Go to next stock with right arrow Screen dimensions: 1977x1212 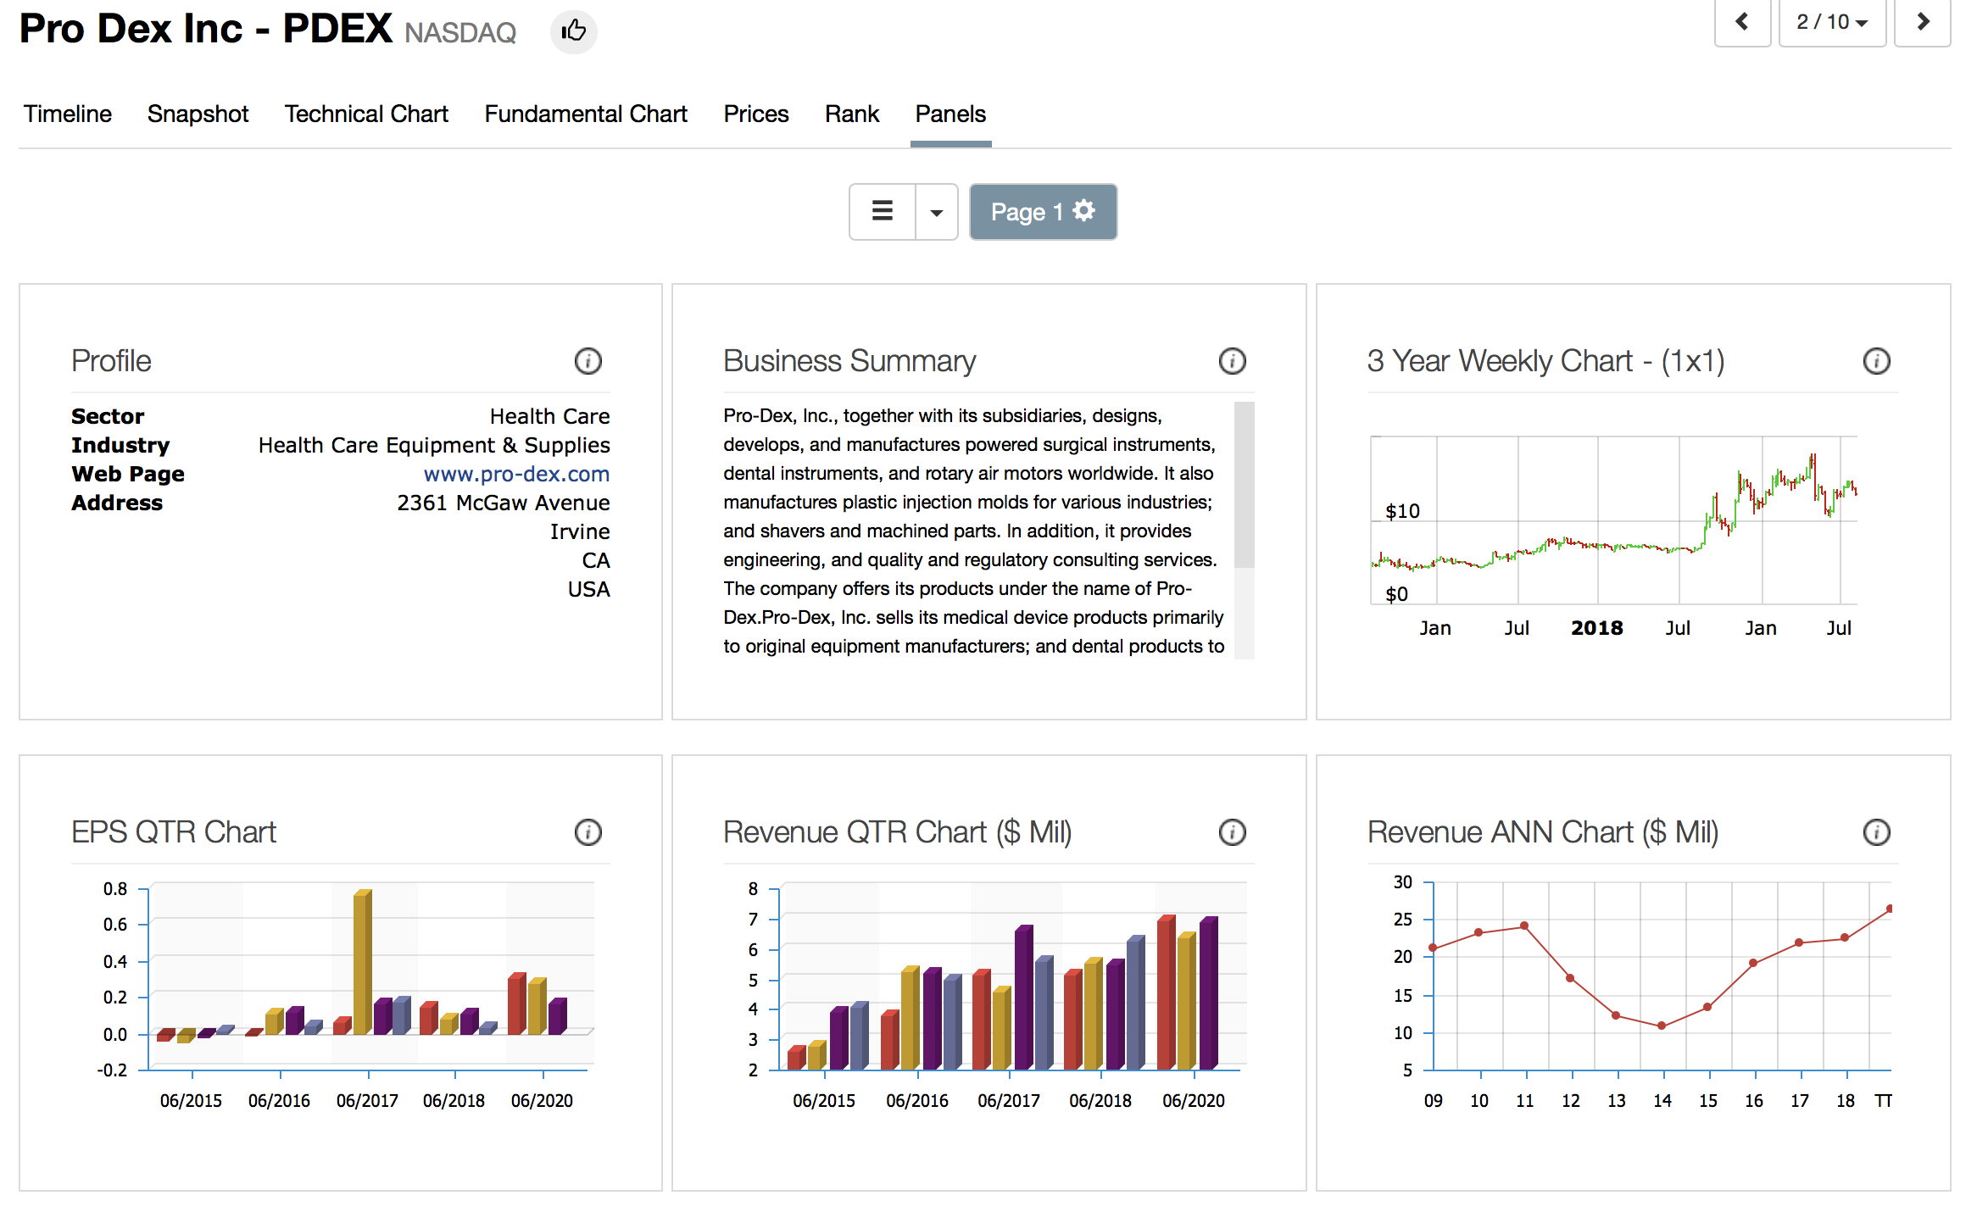pyautogui.click(x=1923, y=22)
